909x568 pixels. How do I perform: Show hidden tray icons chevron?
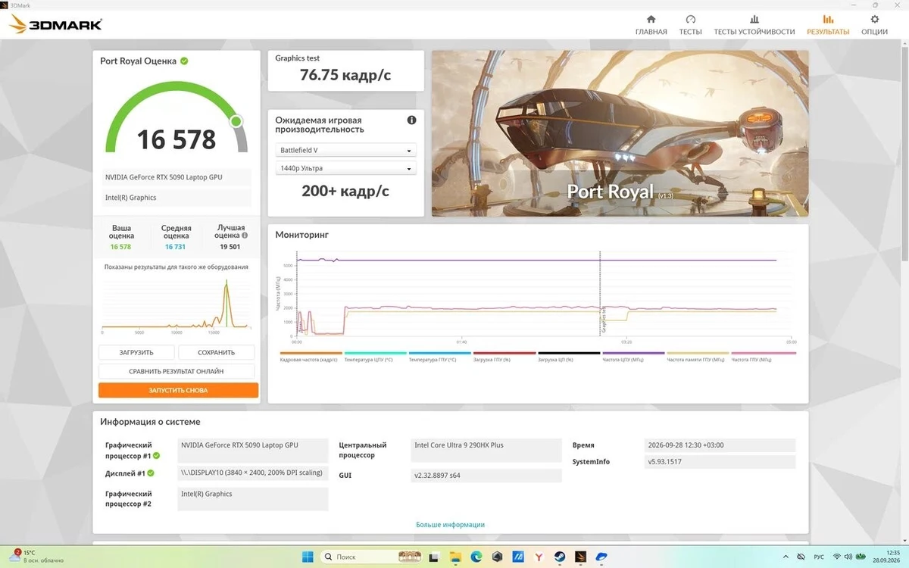click(x=786, y=557)
